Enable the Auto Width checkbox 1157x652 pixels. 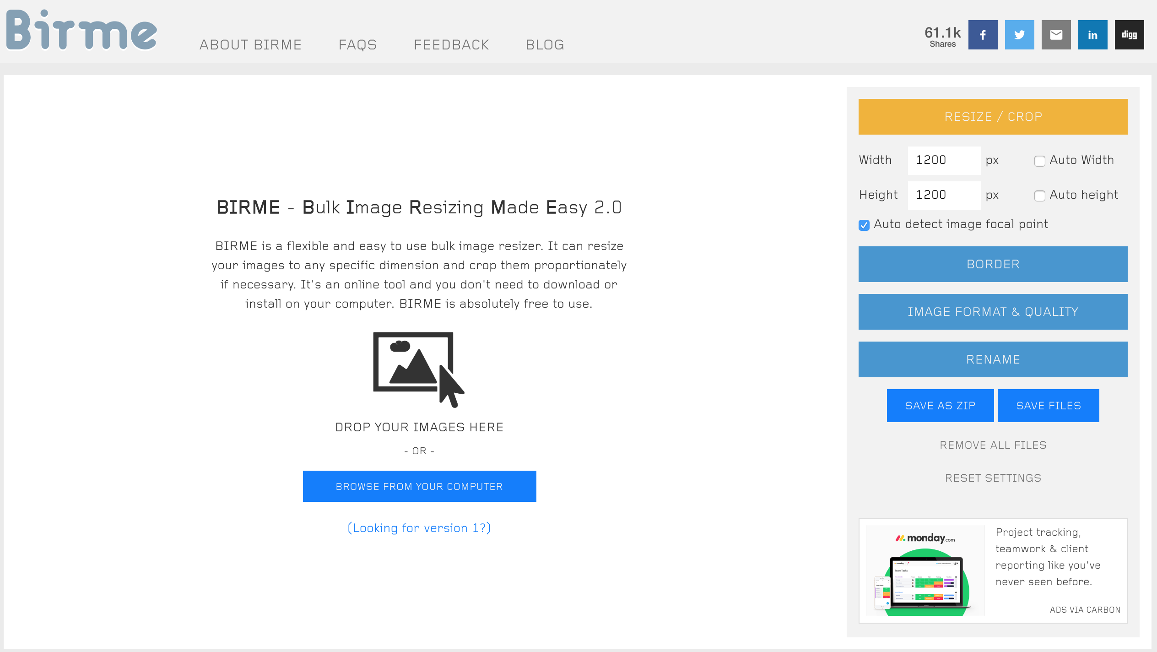pyautogui.click(x=1039, y=161)
